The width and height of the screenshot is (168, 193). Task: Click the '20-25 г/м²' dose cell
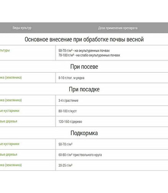[x=65, y=165]
